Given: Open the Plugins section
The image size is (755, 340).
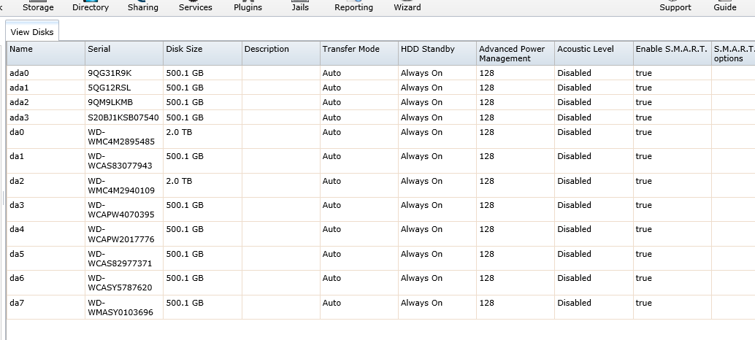Looking at the screenshot, I should 248,7.
